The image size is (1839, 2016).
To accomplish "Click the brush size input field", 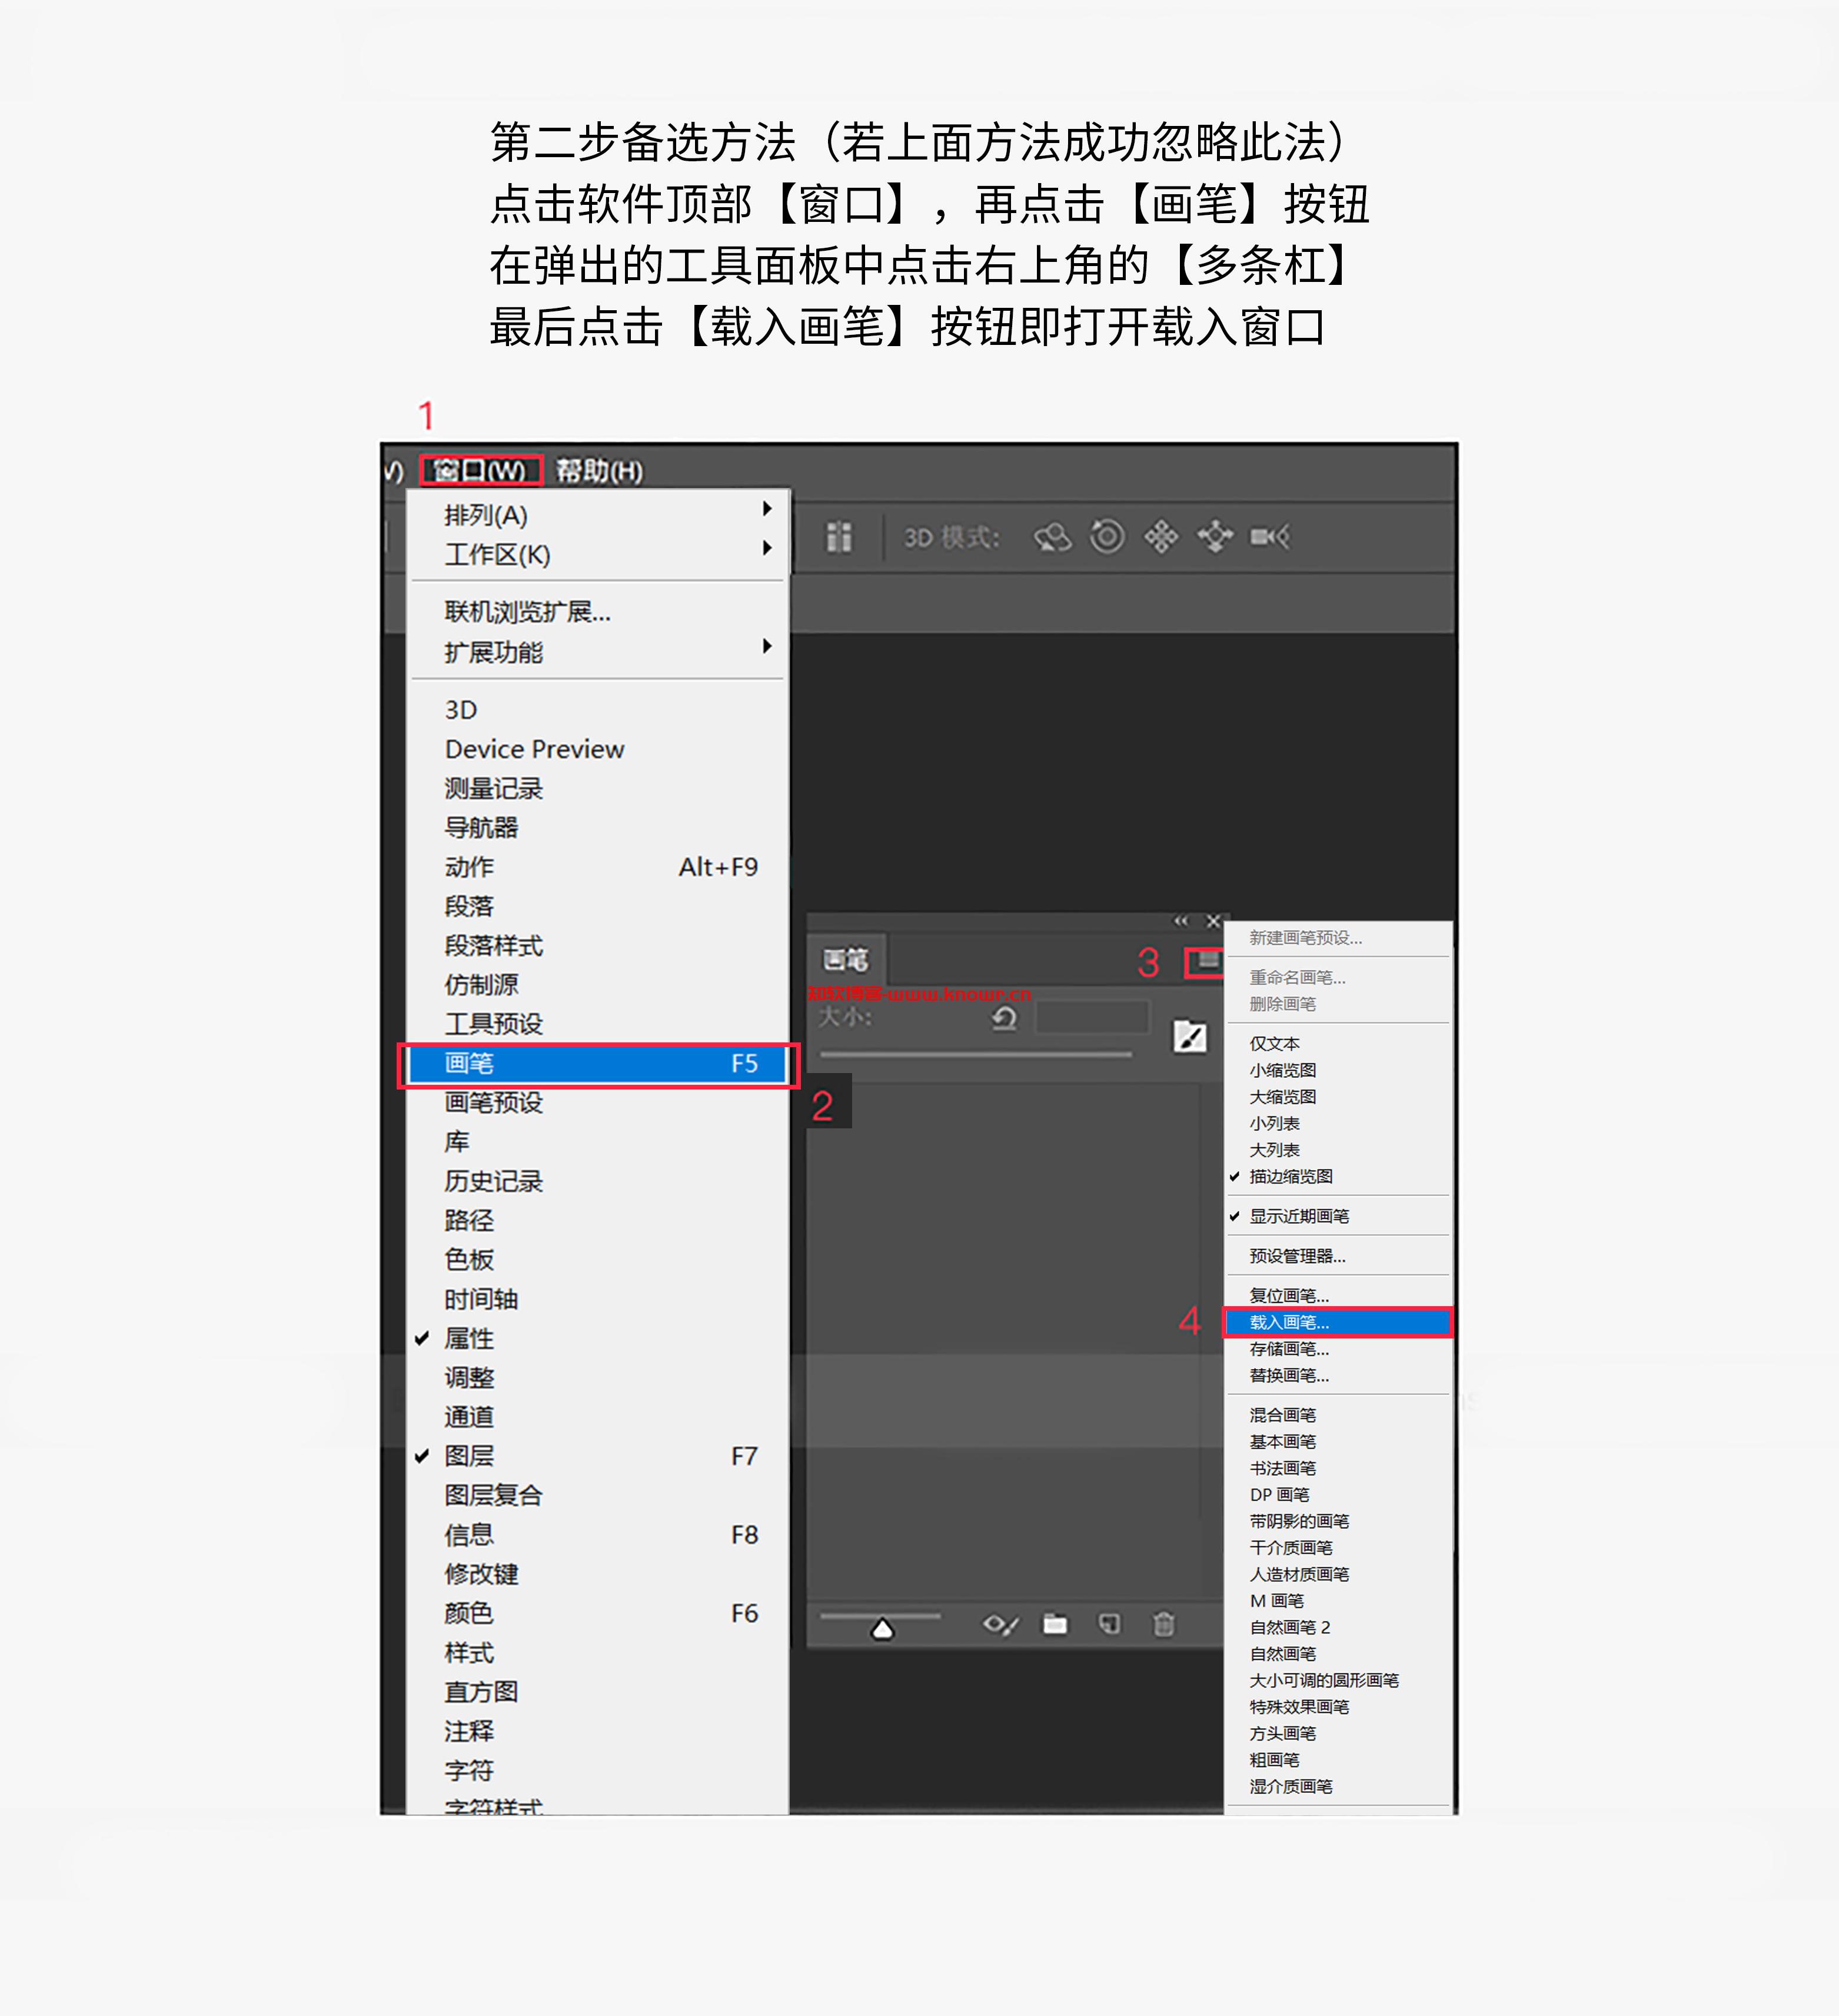I will [1091, 1018].
